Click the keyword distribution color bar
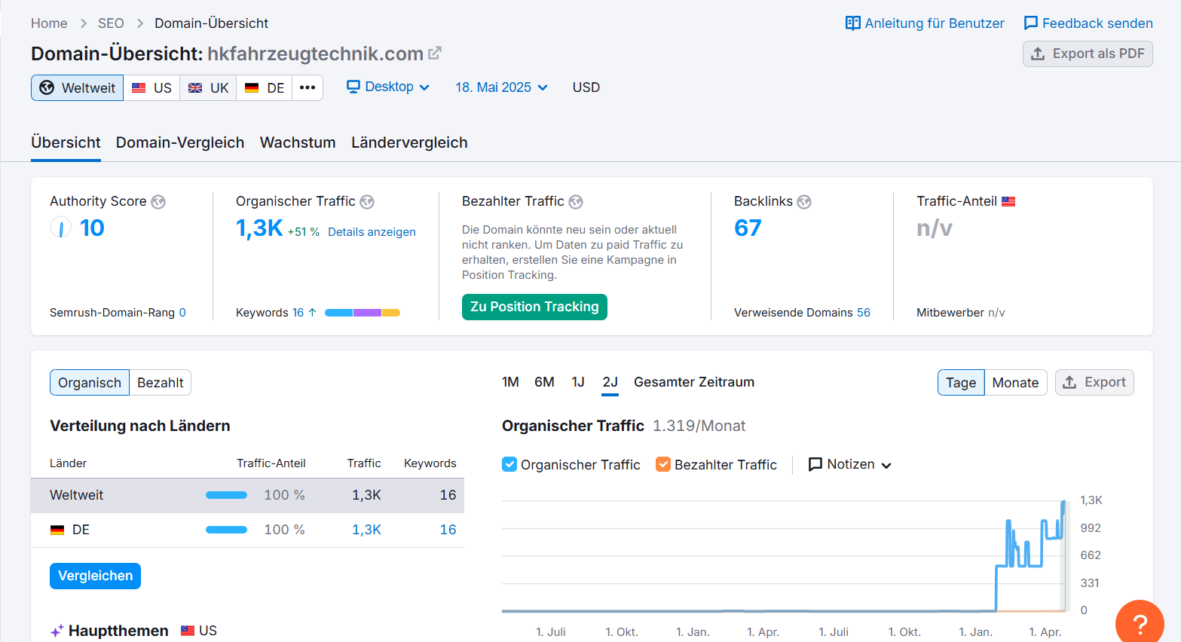The height and width of the screenshot is (642, 1181). click(x=363, y=313)
